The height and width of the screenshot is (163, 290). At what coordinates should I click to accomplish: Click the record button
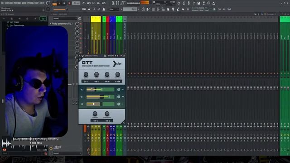click(69, 3)
